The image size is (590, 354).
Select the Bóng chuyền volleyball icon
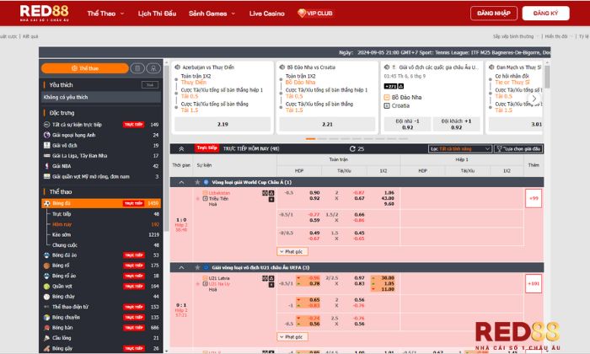(46, 317)
